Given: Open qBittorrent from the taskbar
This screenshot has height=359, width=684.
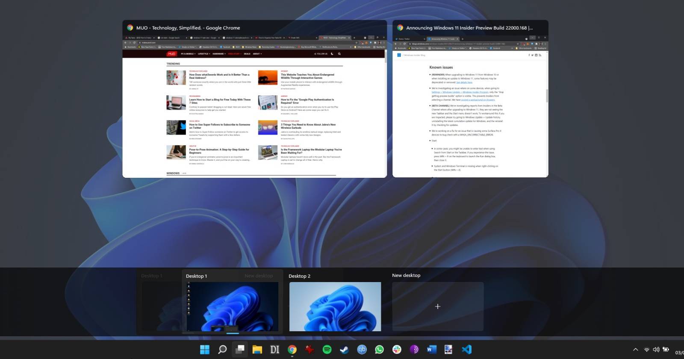Looking at the screenshot, I should 362,350.
